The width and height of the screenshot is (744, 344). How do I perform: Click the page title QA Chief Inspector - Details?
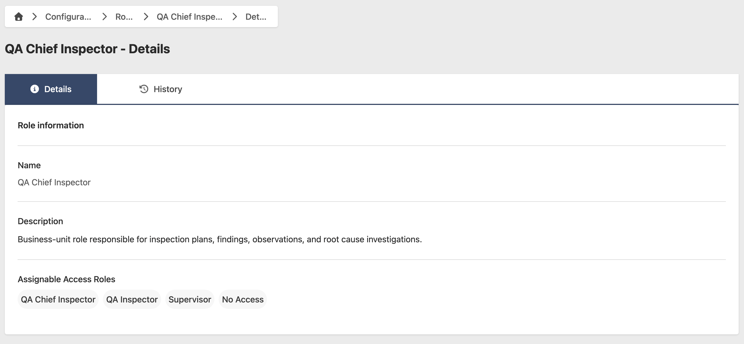[87, 49]
